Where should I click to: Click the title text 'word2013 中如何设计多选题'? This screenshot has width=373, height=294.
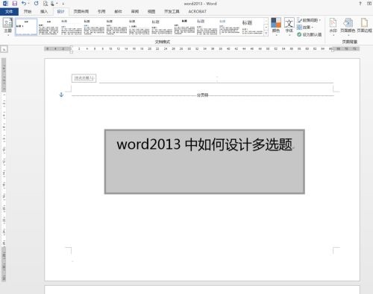(204, 144)
